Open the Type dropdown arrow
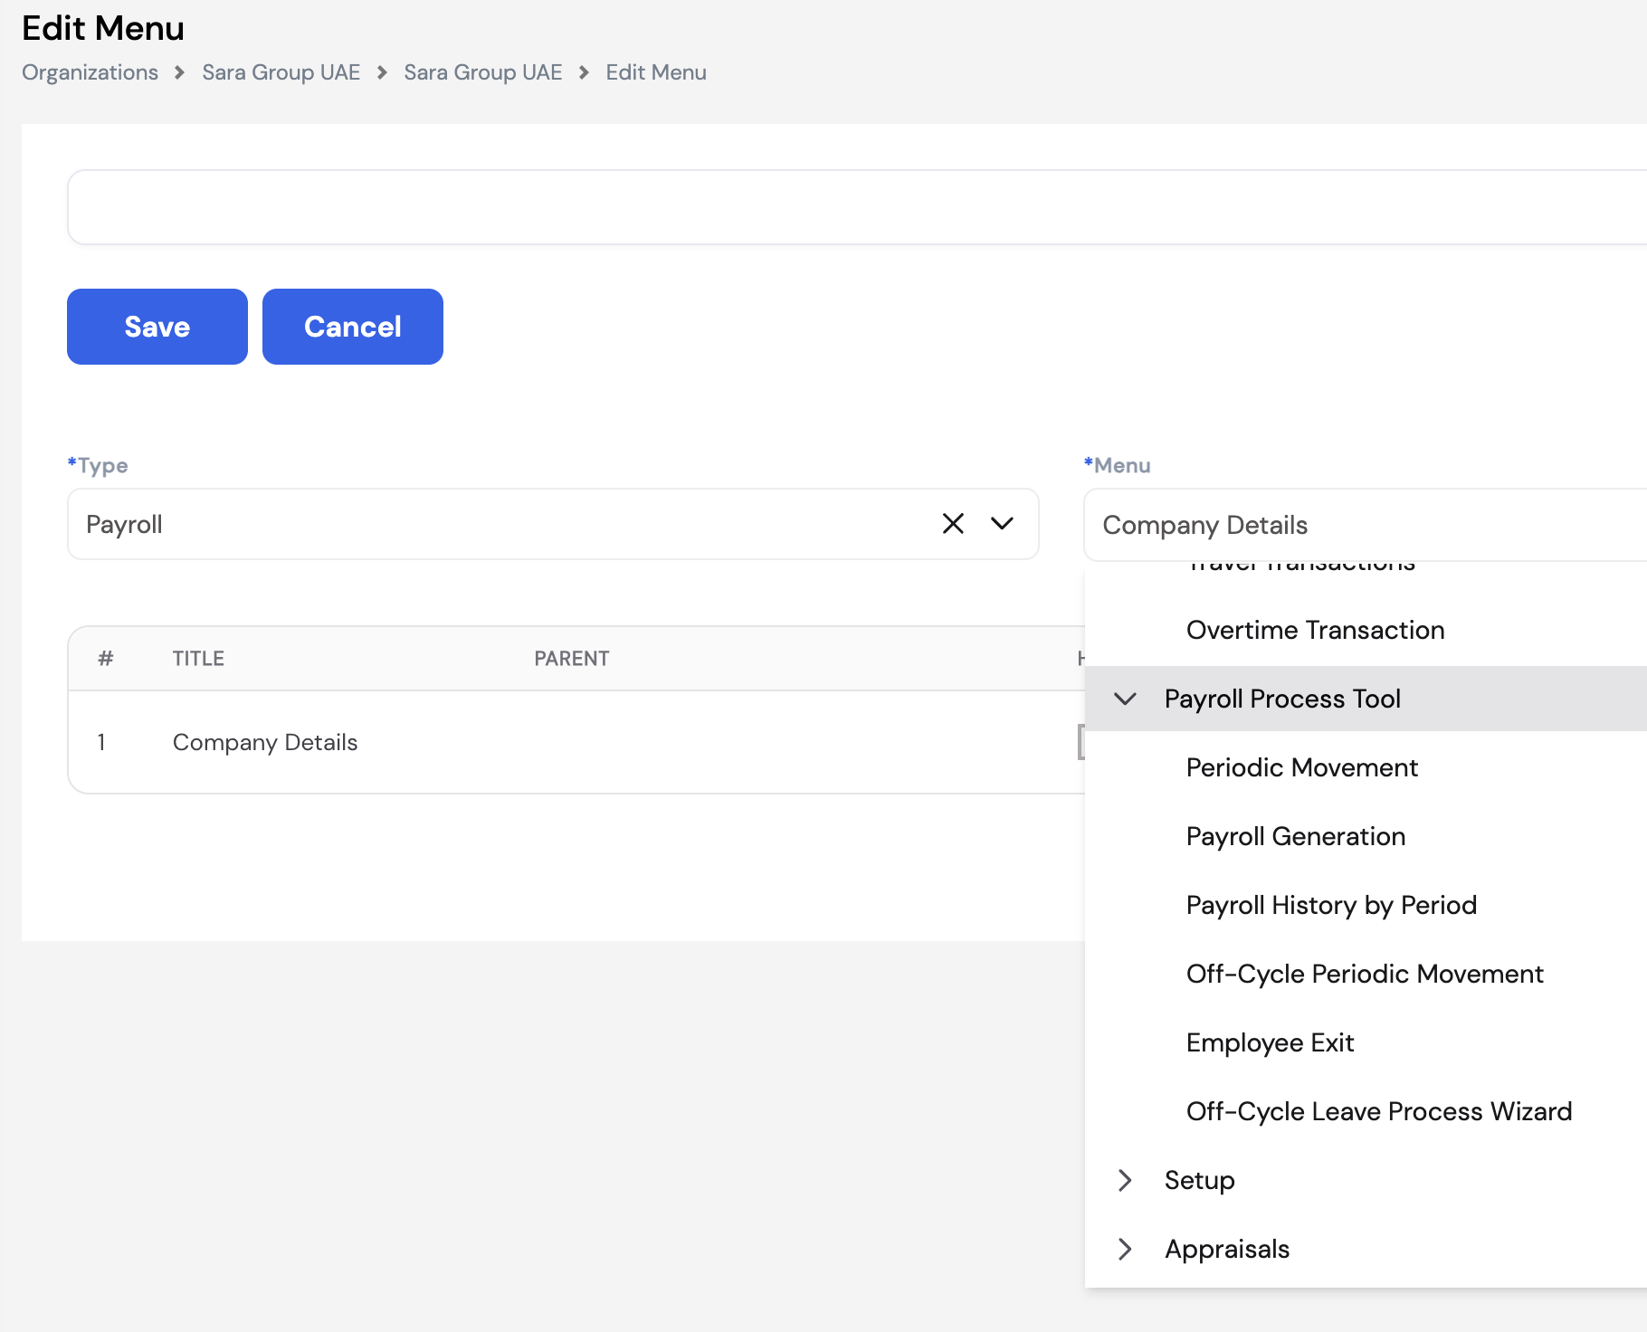The width and height of the screenshot is (1647, 1332). (1002, 524)
